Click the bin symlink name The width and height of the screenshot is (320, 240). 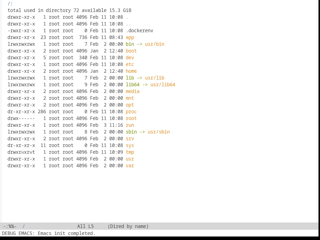pyautogui.click(x=130, y=44)
